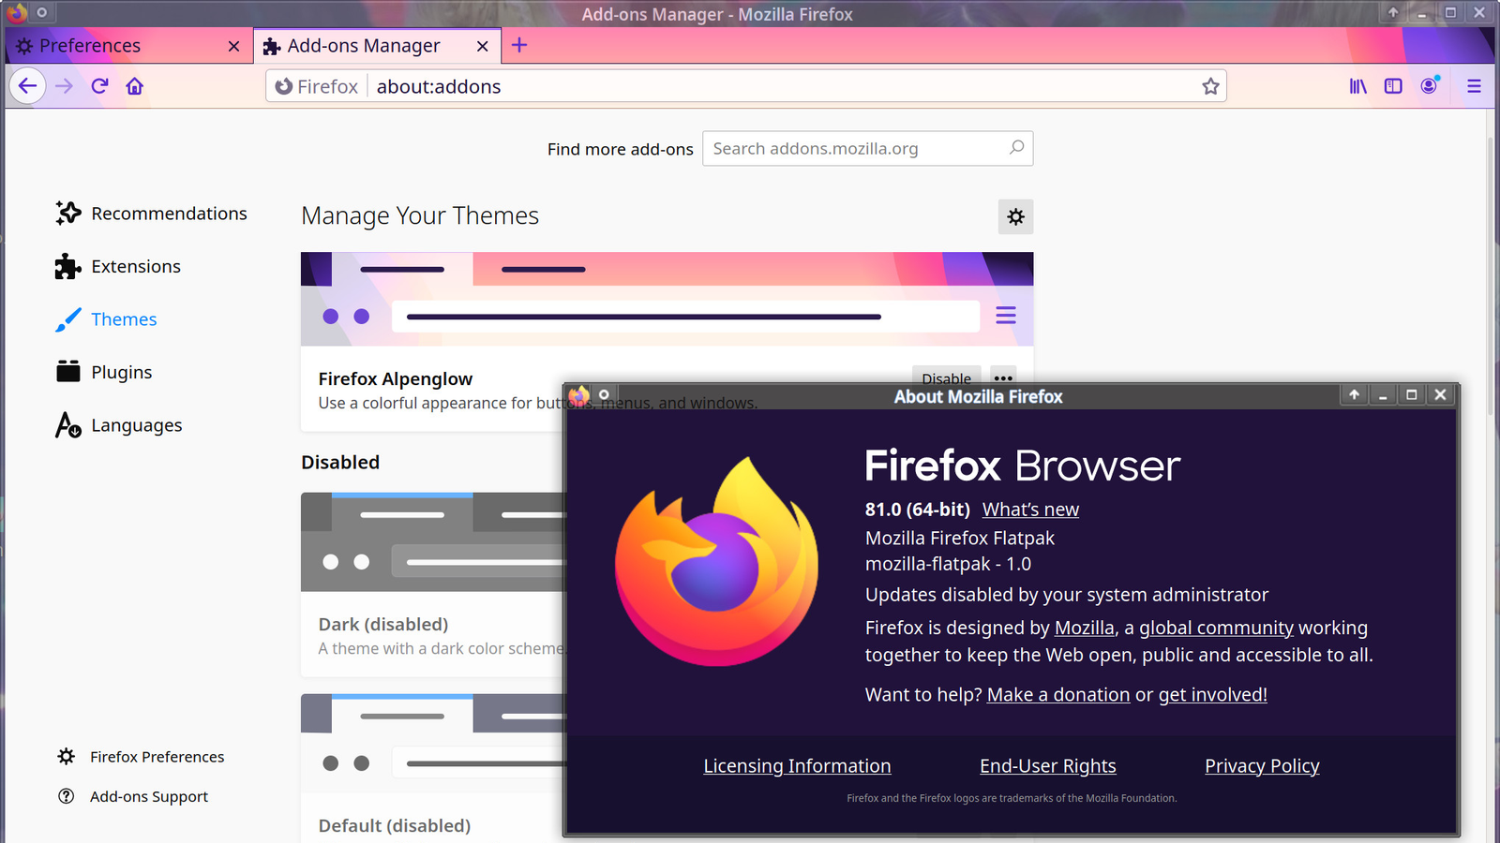Follow the Mozilla link in About dialog

point(1084,628)
